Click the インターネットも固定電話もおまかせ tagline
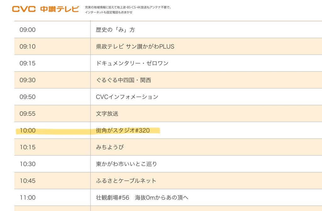Image resolution: width=322 pixels, height=211 pixels. pos(109,12)
